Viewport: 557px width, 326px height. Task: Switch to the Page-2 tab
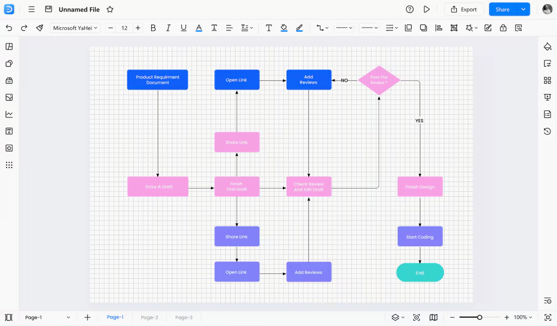click(x=150, y=317)
